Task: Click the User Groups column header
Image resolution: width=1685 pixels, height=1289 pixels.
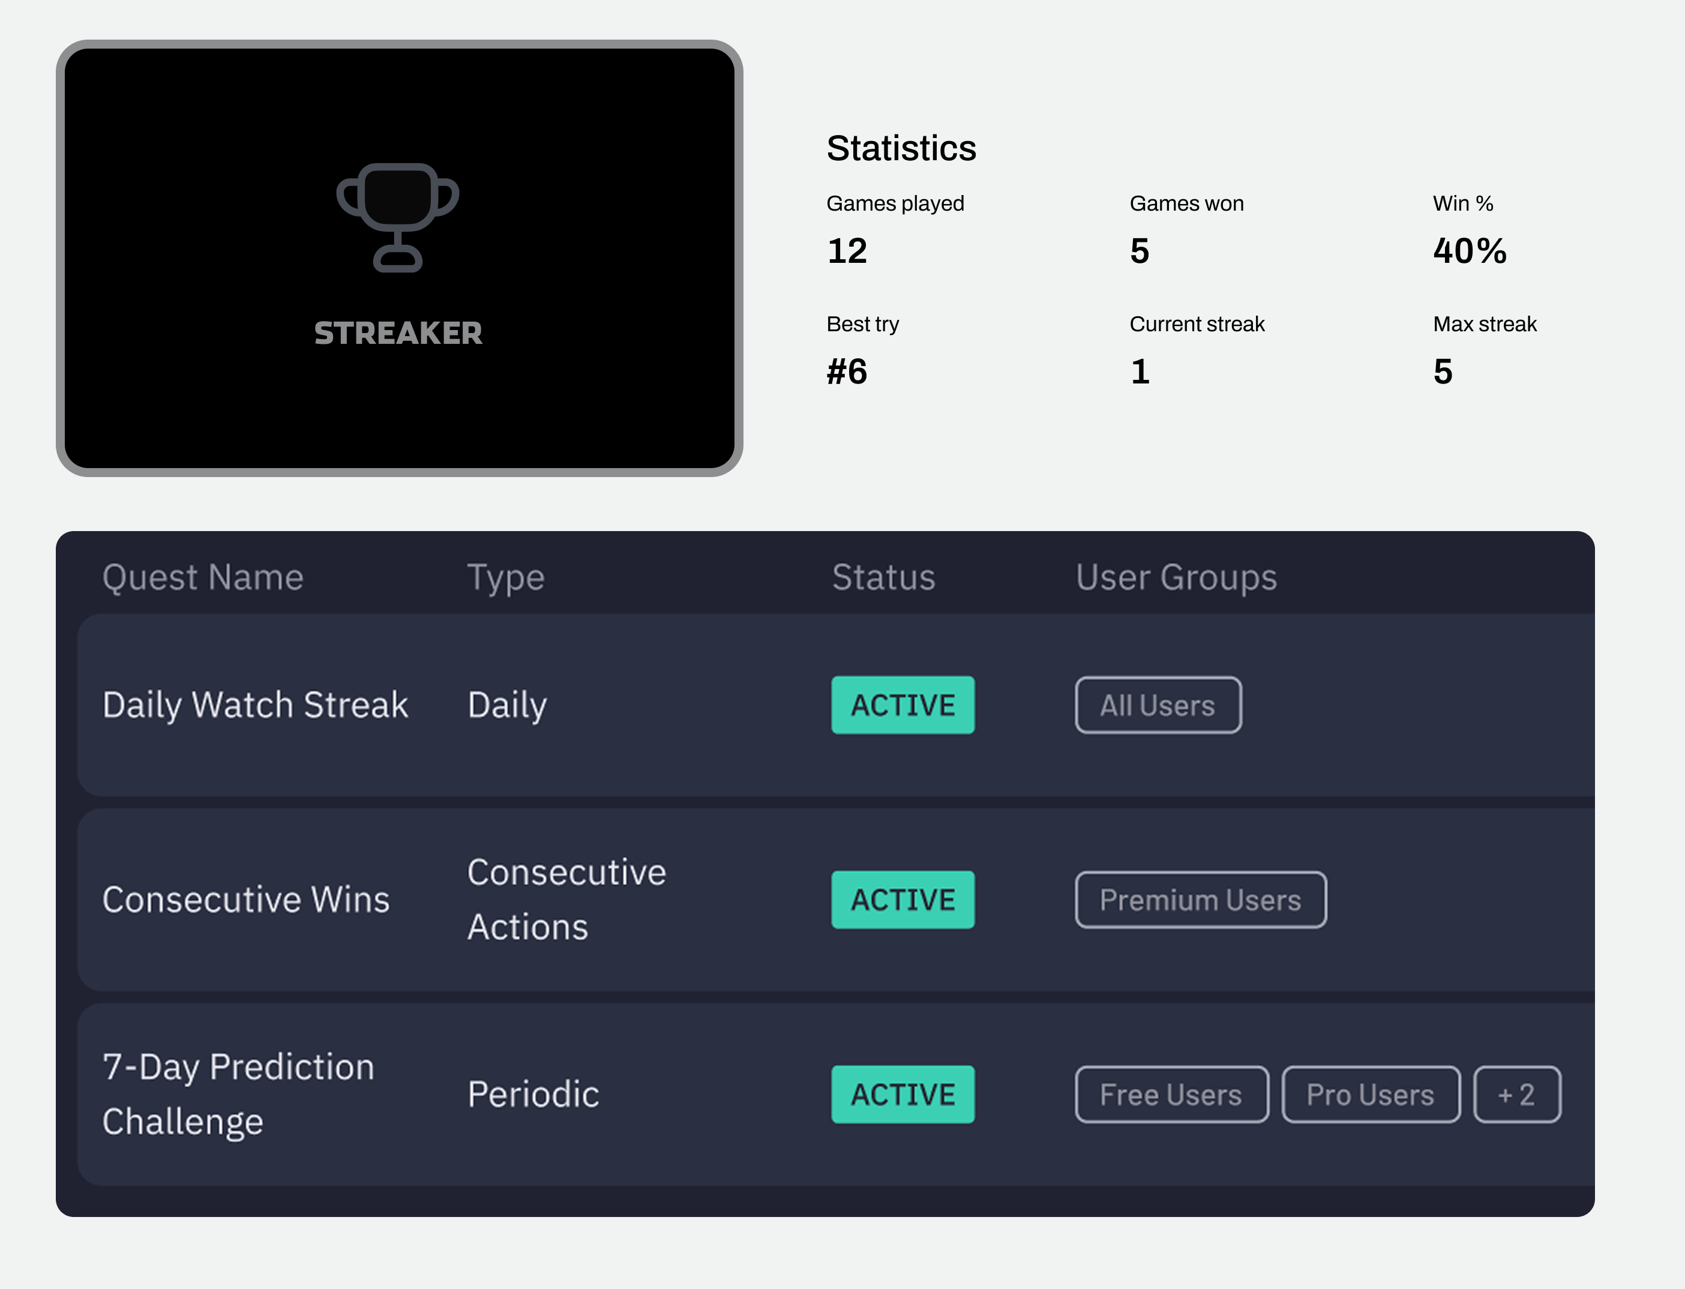Action: (1176, 577)
